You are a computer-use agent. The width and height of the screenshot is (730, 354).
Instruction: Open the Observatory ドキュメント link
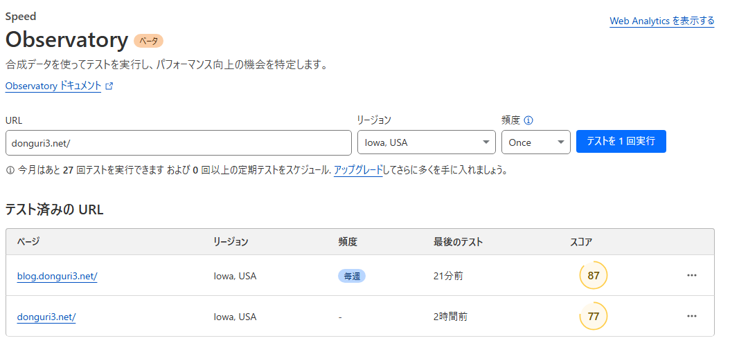(x=53, y=86)
